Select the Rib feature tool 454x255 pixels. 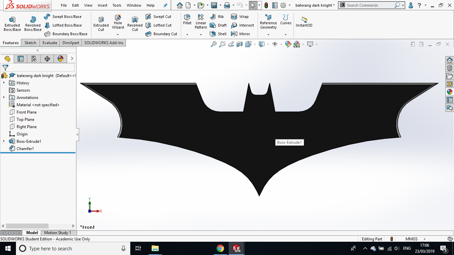point(217,17)
